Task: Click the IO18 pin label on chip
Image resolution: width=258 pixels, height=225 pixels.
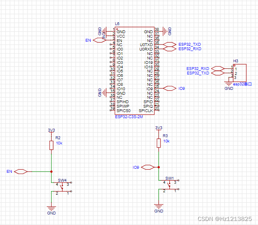Action: point(148,67)
